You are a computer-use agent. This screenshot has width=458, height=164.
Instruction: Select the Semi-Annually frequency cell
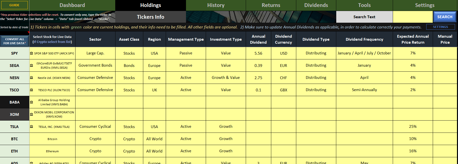pyautogui.click(x=364, y=90)
